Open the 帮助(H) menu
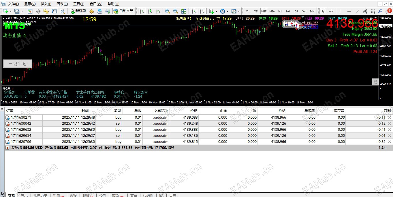The image size is (393, 197). (113, 4)
